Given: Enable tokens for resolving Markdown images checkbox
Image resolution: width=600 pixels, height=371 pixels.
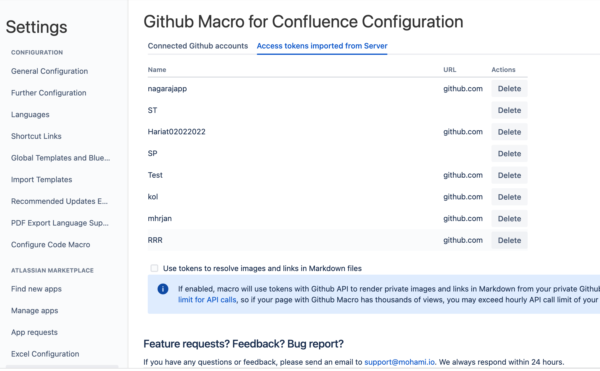Looking at the screenshot, I should pyautogui.click(x=154, y=268).
